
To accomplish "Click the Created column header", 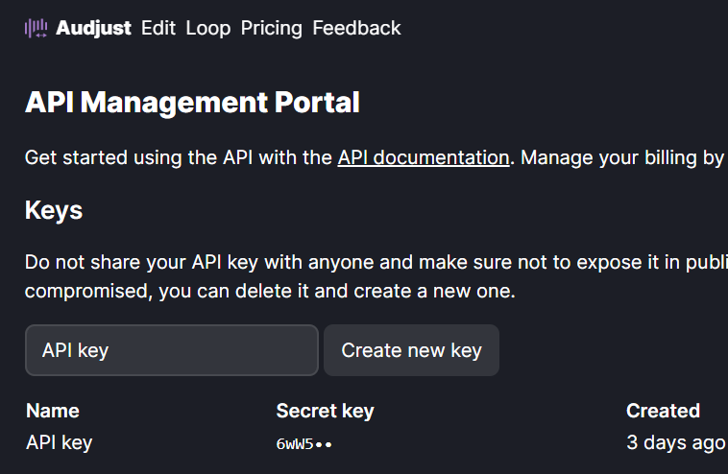I will click(663, 411).
